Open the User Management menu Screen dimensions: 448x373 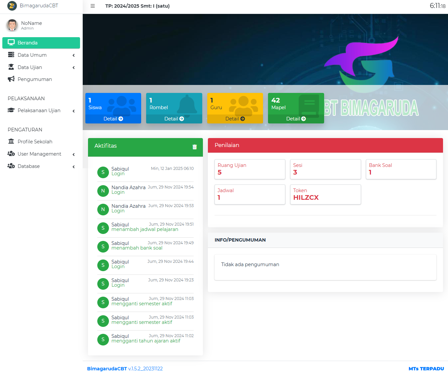pos(41,154)
